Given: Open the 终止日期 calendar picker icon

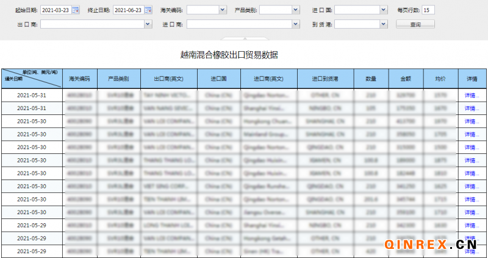Looking at the screenshot, I should click(148, 10).
